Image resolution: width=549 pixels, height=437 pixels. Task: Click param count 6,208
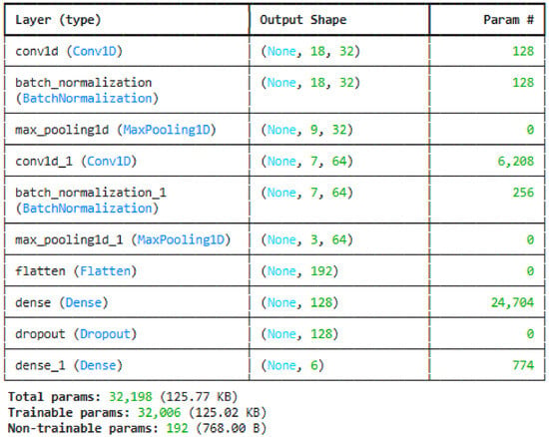tap(516, 162)
